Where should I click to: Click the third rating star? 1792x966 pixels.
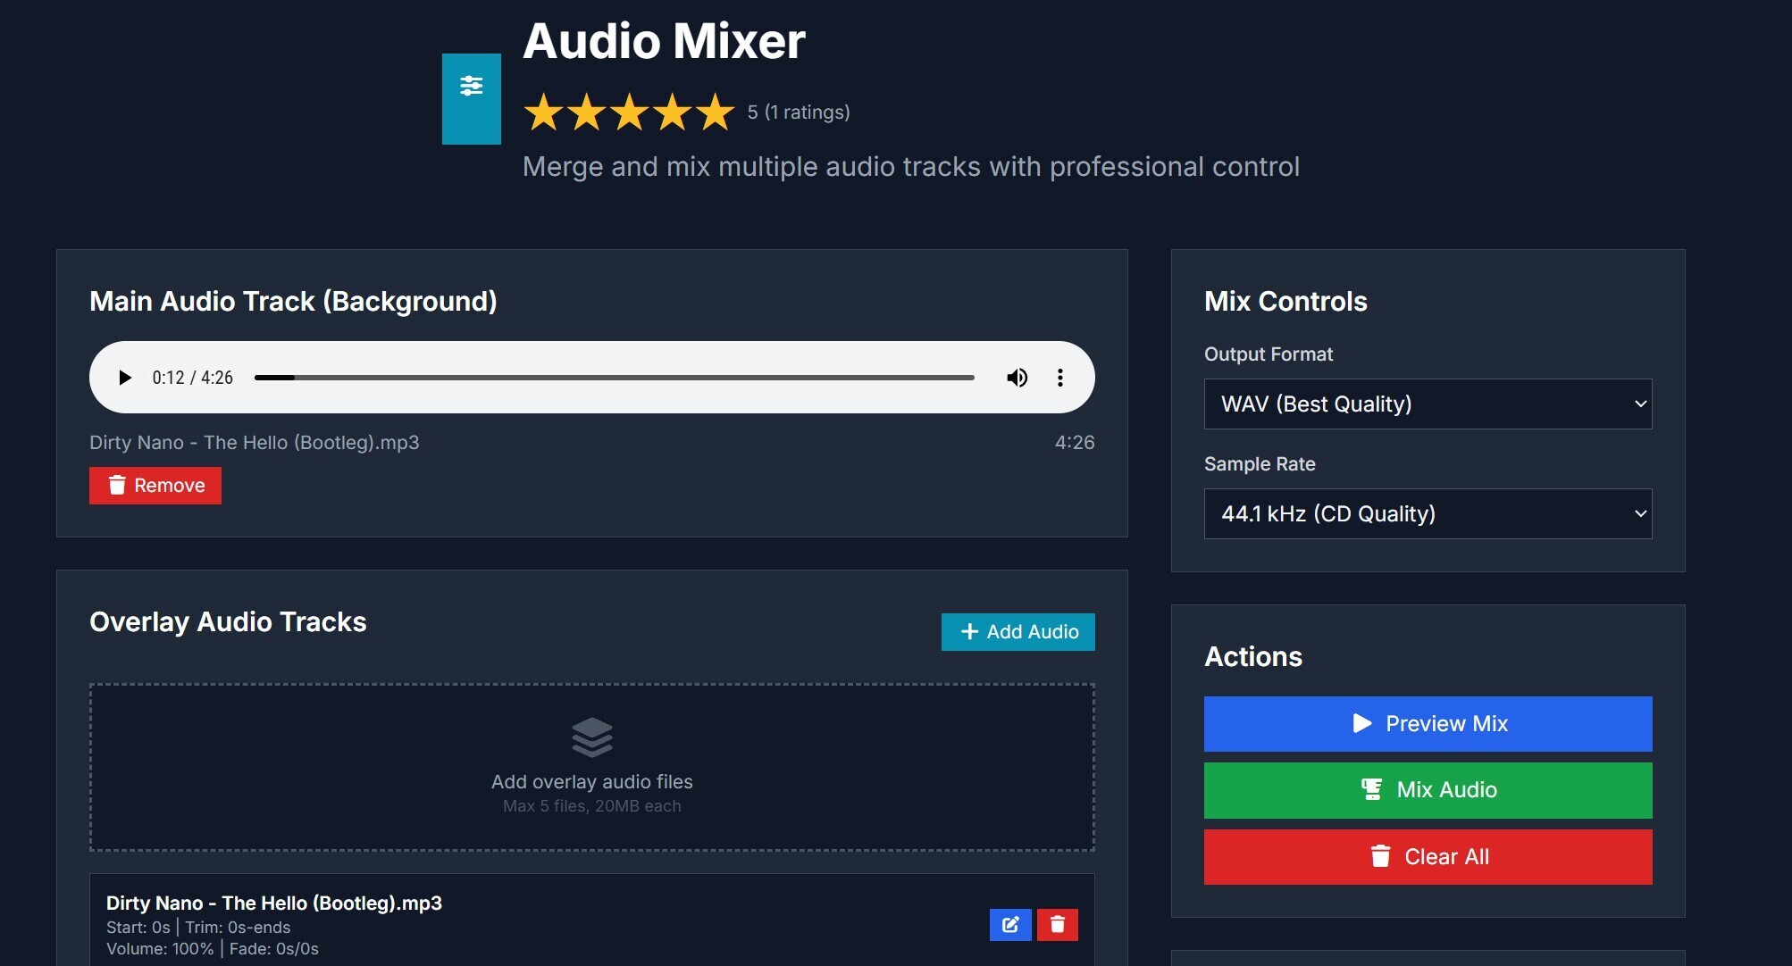point(629,112)
